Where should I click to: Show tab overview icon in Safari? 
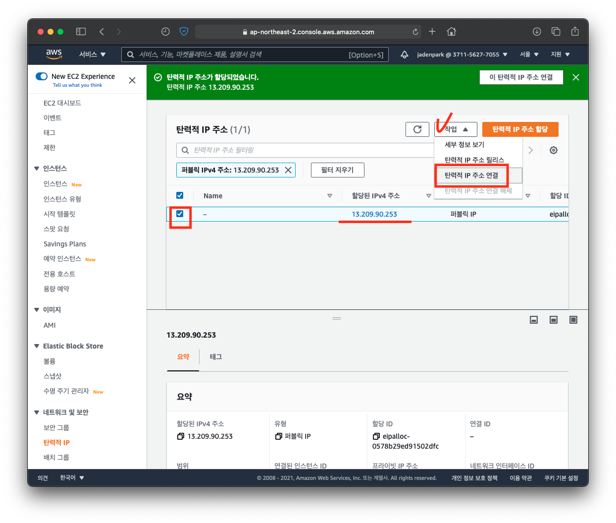(x=556, y=32)
